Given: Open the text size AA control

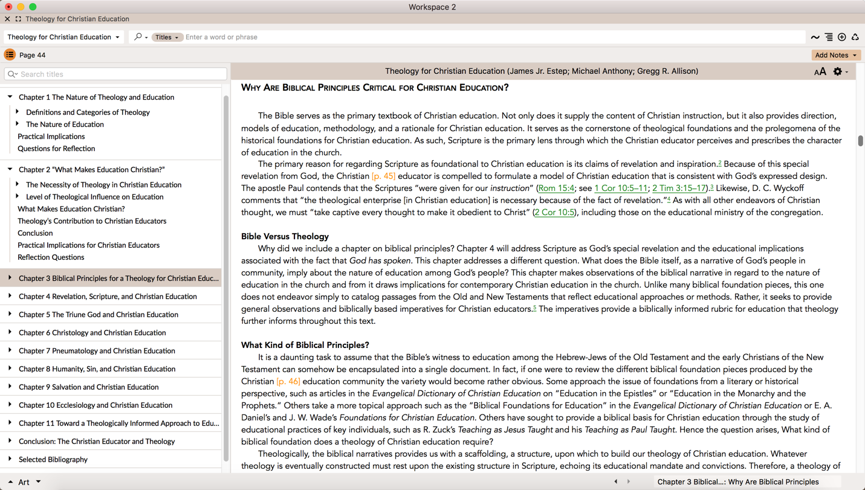Looking at the screenshot, I should 820,72.
